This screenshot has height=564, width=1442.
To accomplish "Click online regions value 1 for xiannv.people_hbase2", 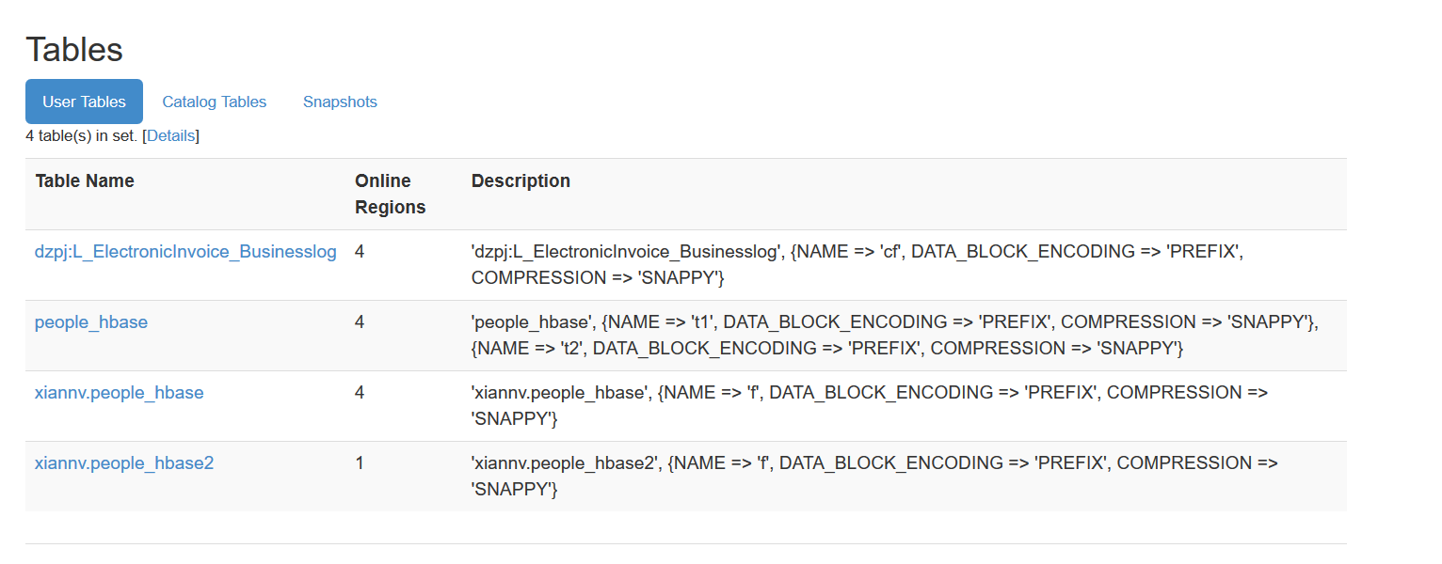I will tap(360, 463).
